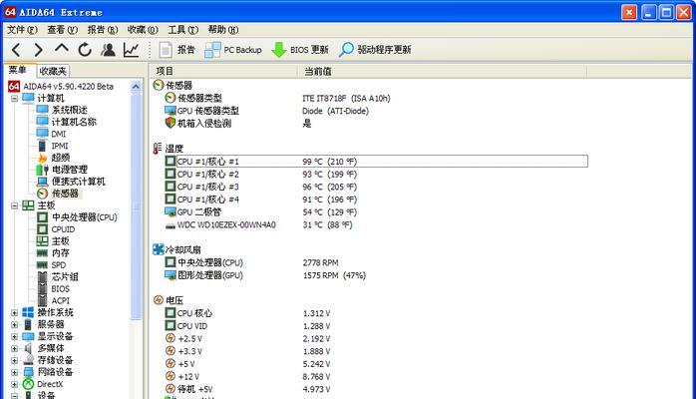Select the 待机 +5V voltage row
Viewport: 696px width, 399px height.
[376, 389]
